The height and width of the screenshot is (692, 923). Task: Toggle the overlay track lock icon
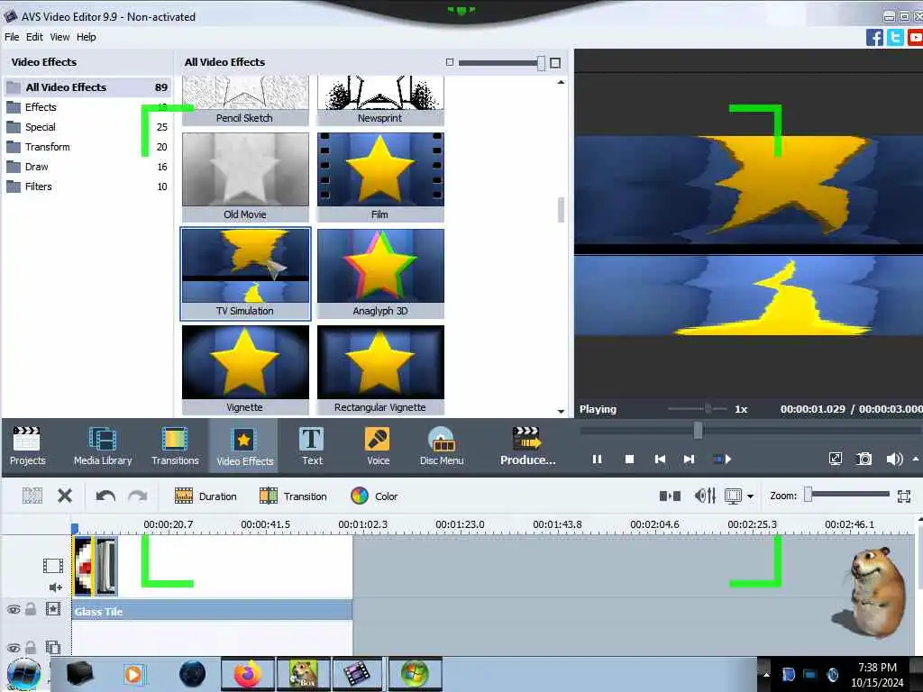[x=31, y=647]
